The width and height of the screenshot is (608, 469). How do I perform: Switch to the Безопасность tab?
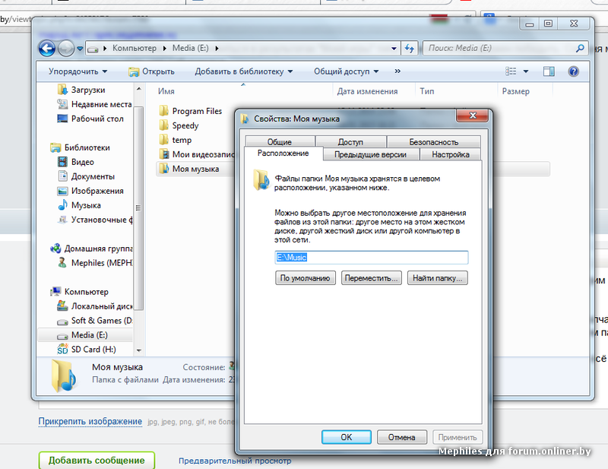[x=433, y=141]
